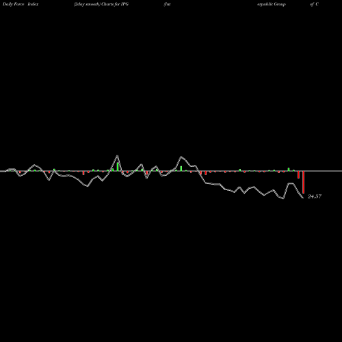342x342 pixels.
Task: Select the tallest red force index bar
Action: [x=303, y=182]
